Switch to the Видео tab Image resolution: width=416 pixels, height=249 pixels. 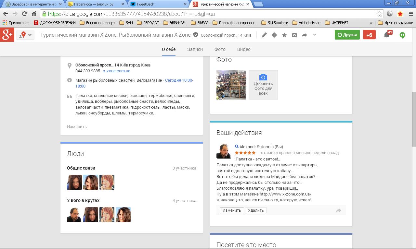(244, 49)
